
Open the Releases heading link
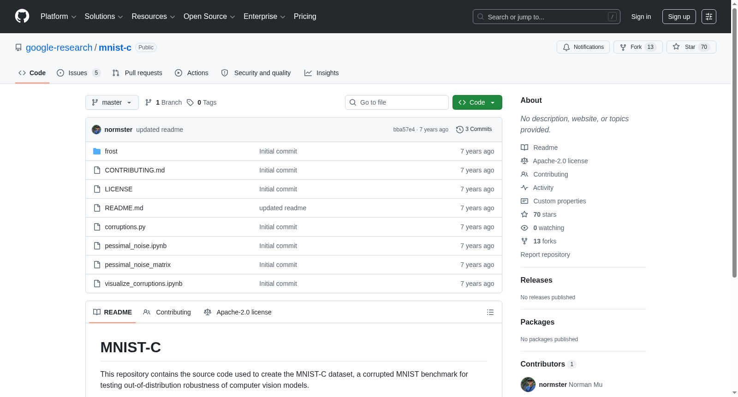click(x=536, y=280)
